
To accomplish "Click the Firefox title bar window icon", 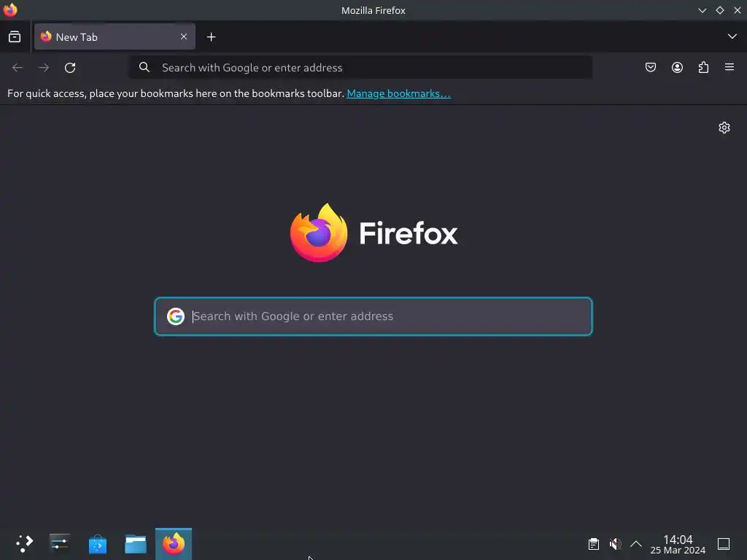I will tap(10, 10).
